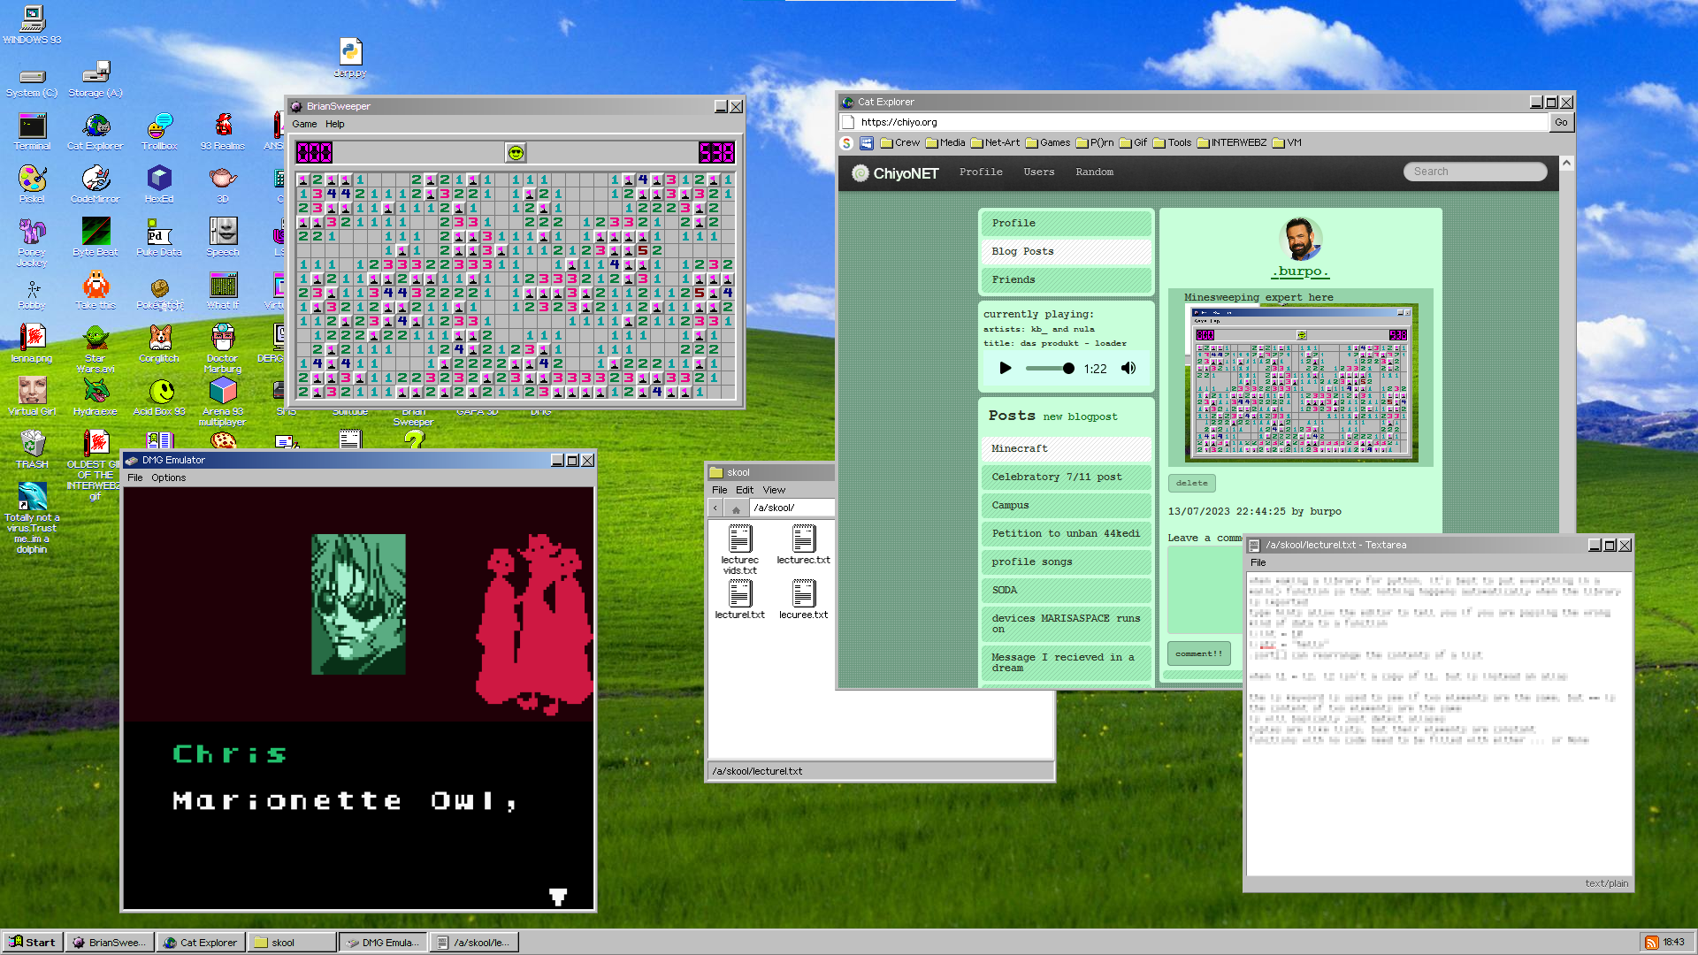Expand the Media bookmarks folder

point(945,142)
